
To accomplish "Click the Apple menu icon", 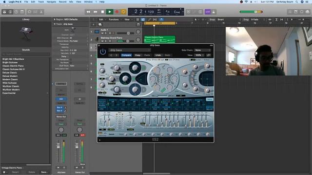I will tap(4, 2).
